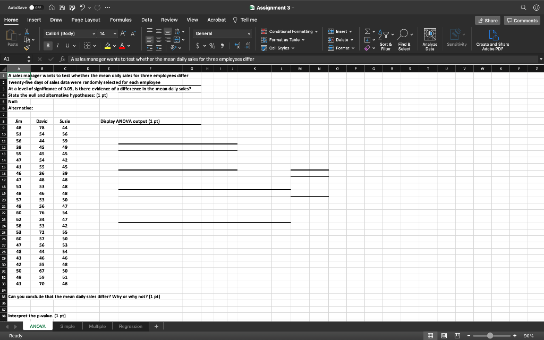
Task: Open Sort & Filter
Action: click(x=385, y=35)
